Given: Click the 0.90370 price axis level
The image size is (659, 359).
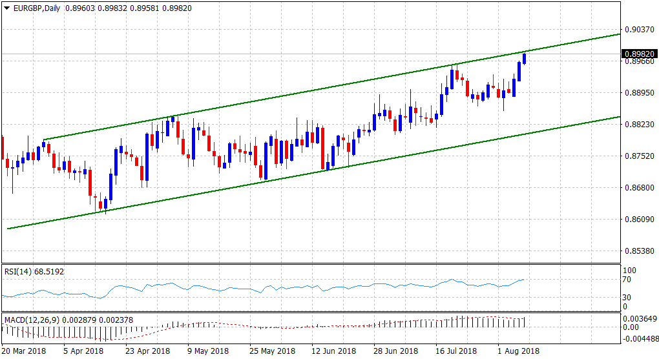Looking at the screenshot, I should pos(637,30).
